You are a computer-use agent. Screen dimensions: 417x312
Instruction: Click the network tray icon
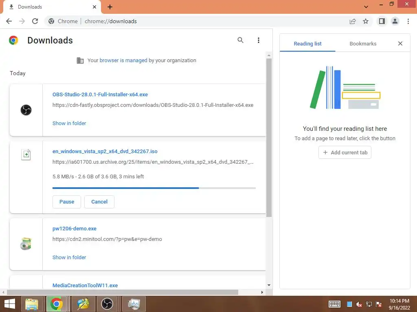point(369,304)
